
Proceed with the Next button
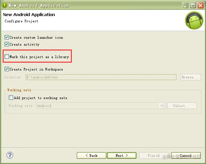coord(122,155)
